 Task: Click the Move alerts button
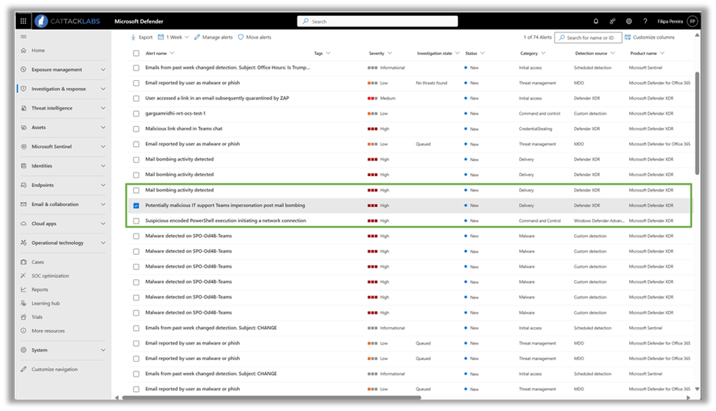click(x=254, y=37)
